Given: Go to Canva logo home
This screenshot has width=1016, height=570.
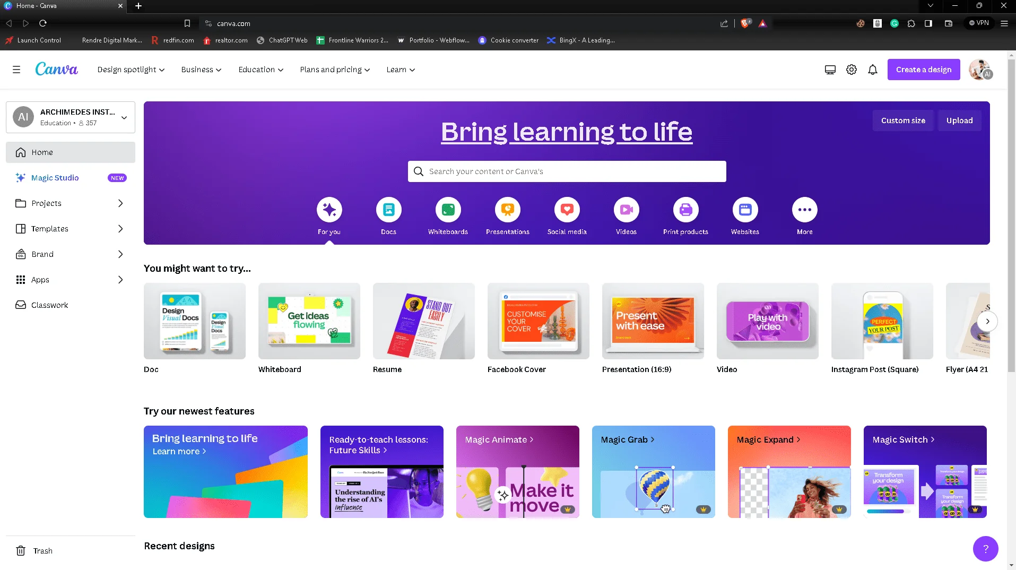Looking at the screenshot, I should pyautogui.click(x=57, y=70).
